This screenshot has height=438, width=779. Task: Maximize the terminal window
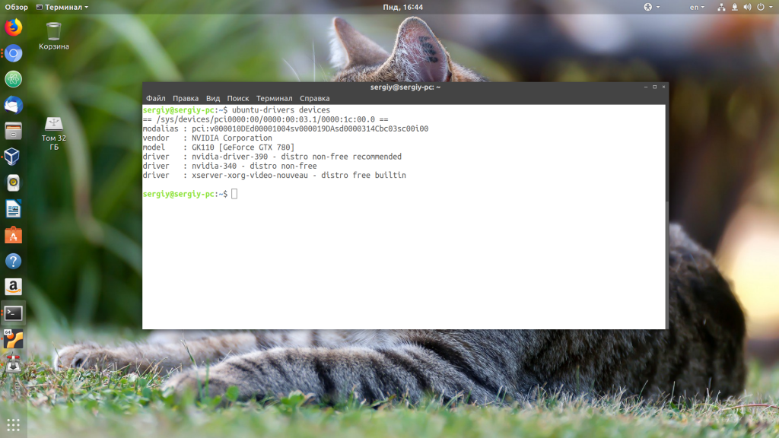(655, 87)
